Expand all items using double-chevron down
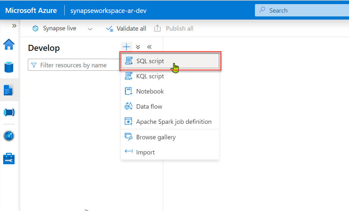This screenshot has height=211, width=349. (138, 47)
